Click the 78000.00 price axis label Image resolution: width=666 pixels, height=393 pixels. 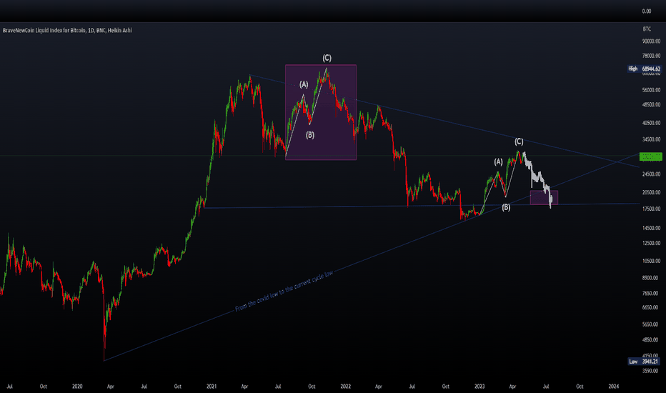(x=651, y=56)
